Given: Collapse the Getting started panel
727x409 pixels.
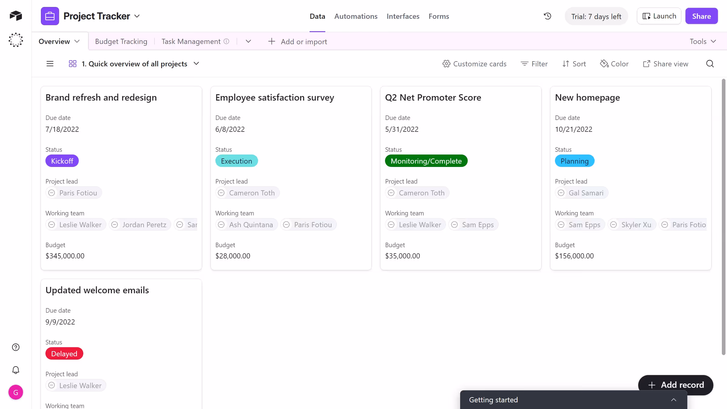Looking at the screenshot, I should click(x=674, y=400).
